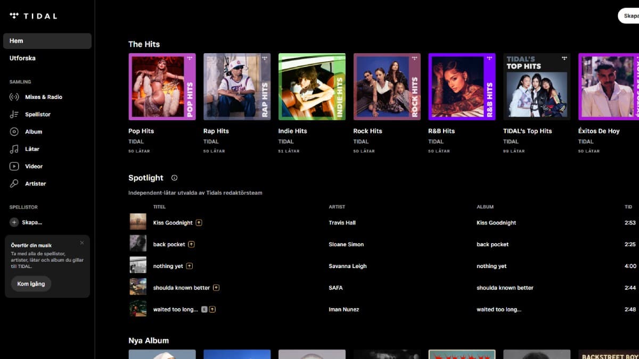Open artist Travis Hall link

[342, 223]
